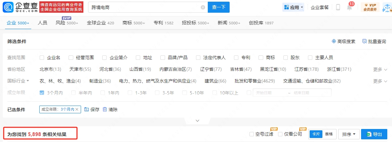Screen dimensions: 392x142
Task: Open 高级搜索 advanced search
Action: tap(344, 41)
